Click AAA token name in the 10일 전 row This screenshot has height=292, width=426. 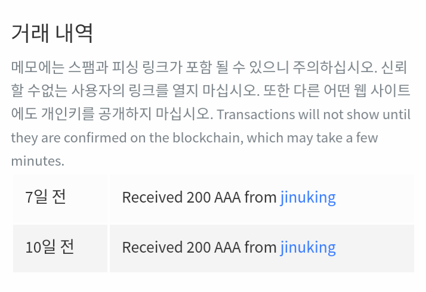click(227, 247)
